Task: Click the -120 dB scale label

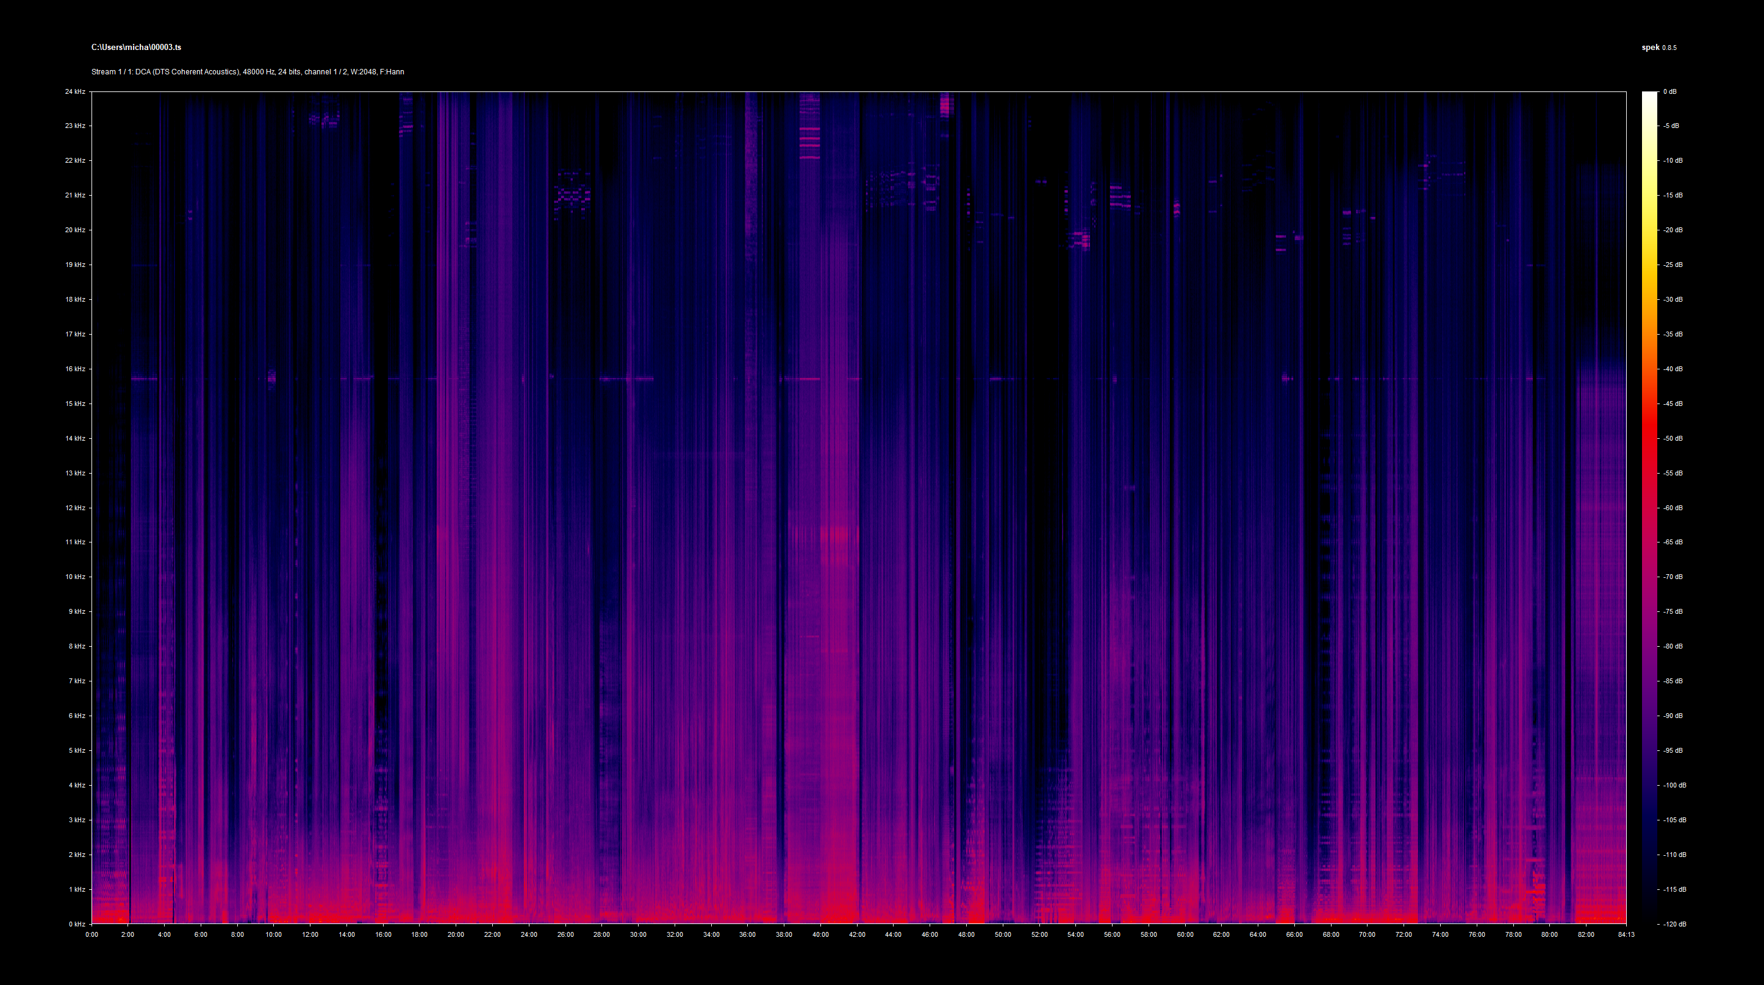Action: point(1674,924)
